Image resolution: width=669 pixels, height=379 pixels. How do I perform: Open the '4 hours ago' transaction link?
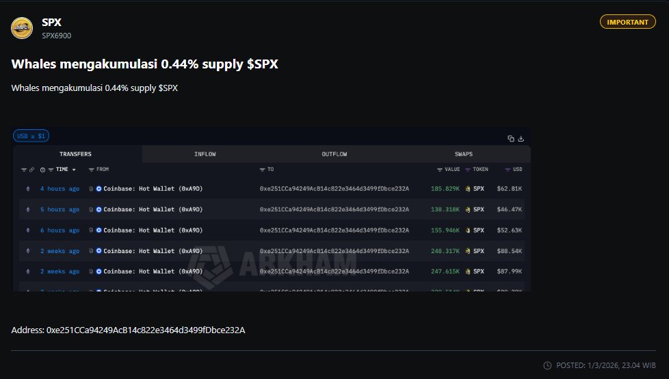tap(60, 189)
